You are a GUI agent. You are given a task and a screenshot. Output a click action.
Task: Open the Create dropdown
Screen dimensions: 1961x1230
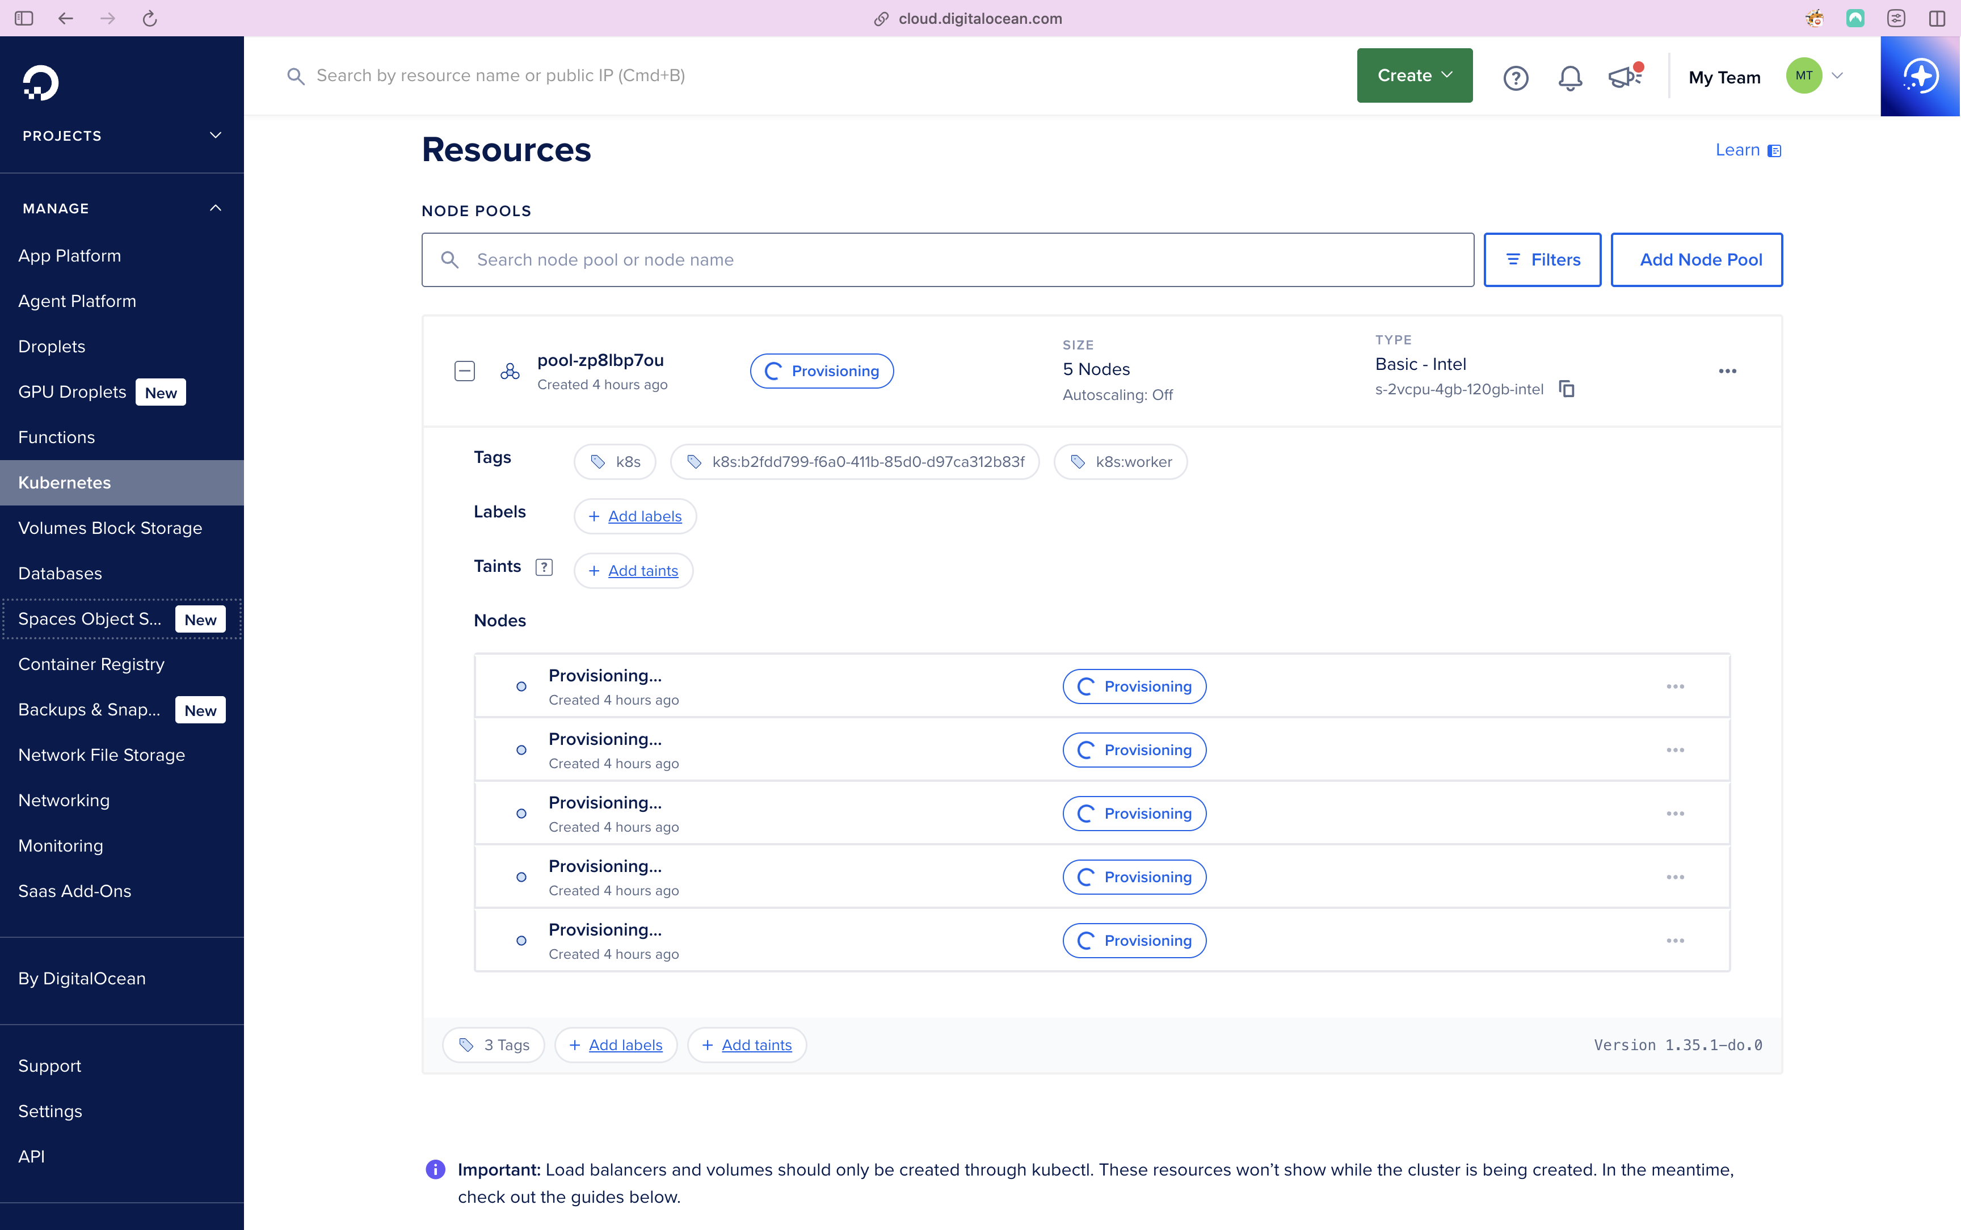1413,75
